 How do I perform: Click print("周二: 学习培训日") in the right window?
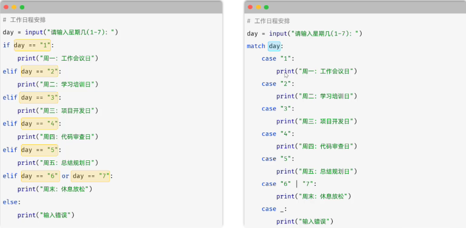(317, 96)
